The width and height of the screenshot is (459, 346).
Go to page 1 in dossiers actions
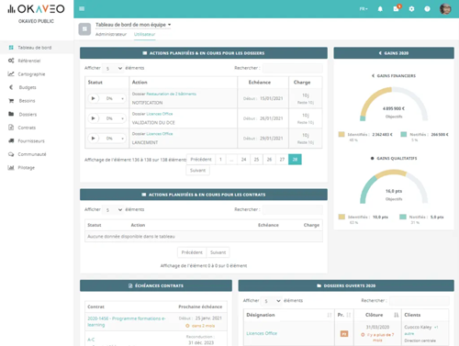[x=220, y=160]
